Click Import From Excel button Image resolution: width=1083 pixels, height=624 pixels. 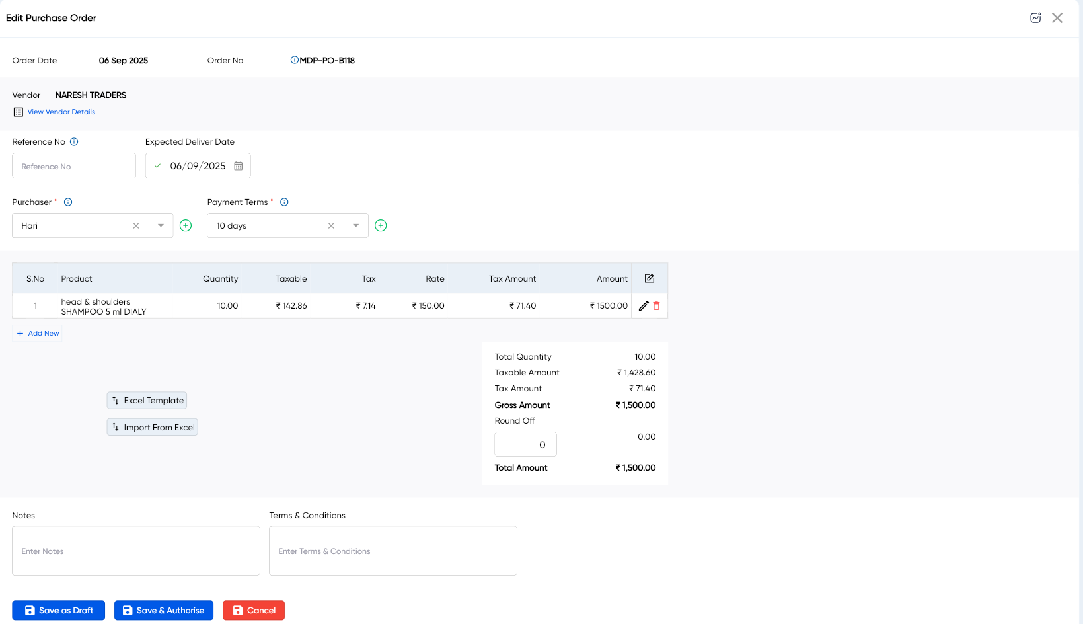(153, 427)
